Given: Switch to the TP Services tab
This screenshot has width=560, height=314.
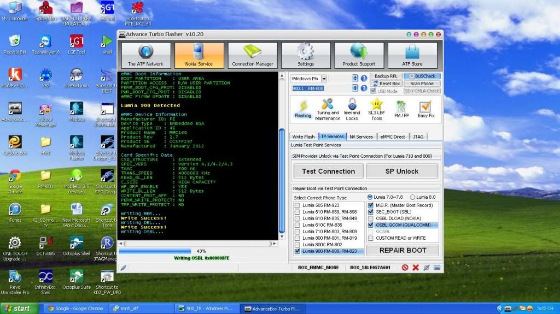Looking at the screenshot, I should click(332, 137).
